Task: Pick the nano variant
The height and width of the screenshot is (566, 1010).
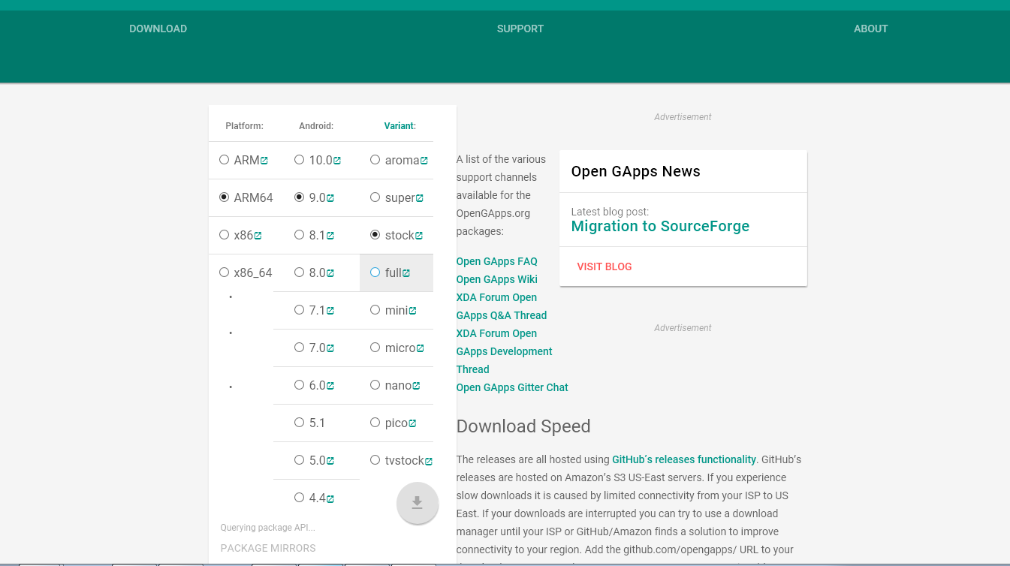Action: click(x=375, y=385)
